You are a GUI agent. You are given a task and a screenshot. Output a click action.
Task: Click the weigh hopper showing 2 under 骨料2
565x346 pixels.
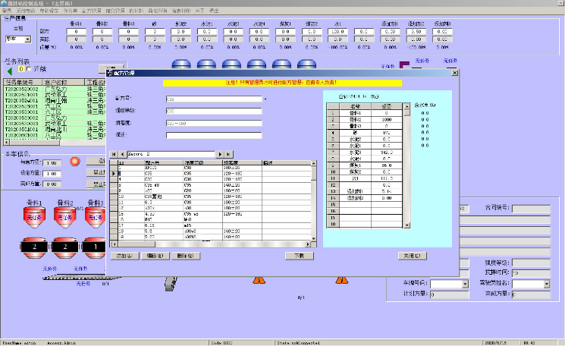click(x=65, y=247)
